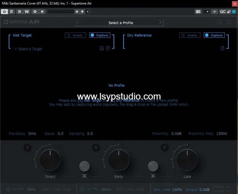Click the Dry Reference Capture button
This screenshot has height=194, width=238.
[x=214, y=35]
